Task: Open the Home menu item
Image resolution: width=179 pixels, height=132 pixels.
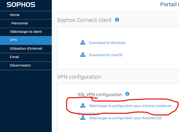Action: pyautogui.click(x=26, y=15)
